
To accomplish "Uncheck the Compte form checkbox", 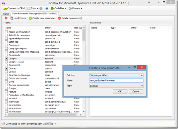I will click(7, 59).
